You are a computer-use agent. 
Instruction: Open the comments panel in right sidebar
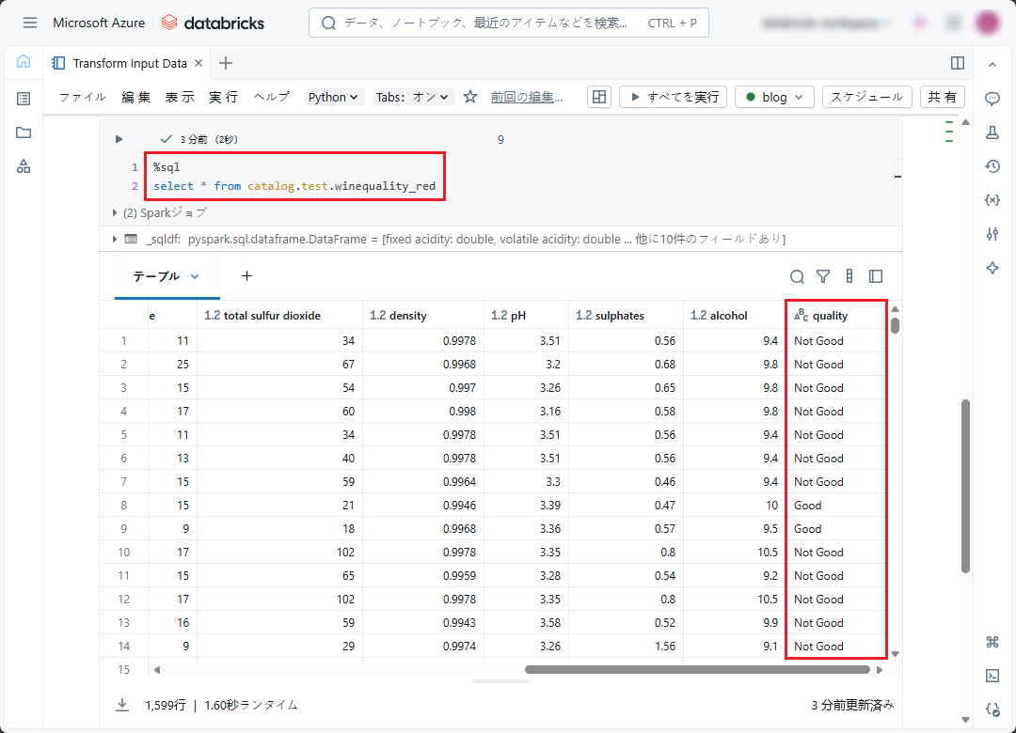(x=992, y=99)
